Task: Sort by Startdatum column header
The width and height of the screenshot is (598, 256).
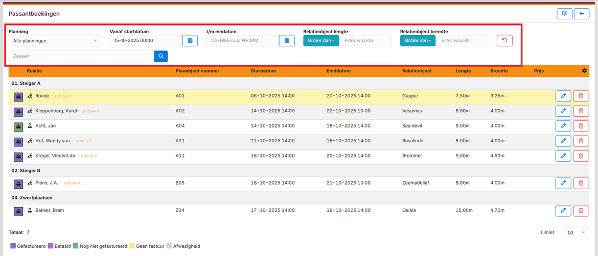Action: 263,71
